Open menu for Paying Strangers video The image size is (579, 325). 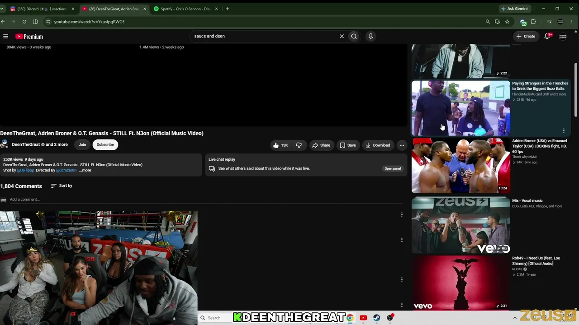pyautogui.click(x=564, y=131)
